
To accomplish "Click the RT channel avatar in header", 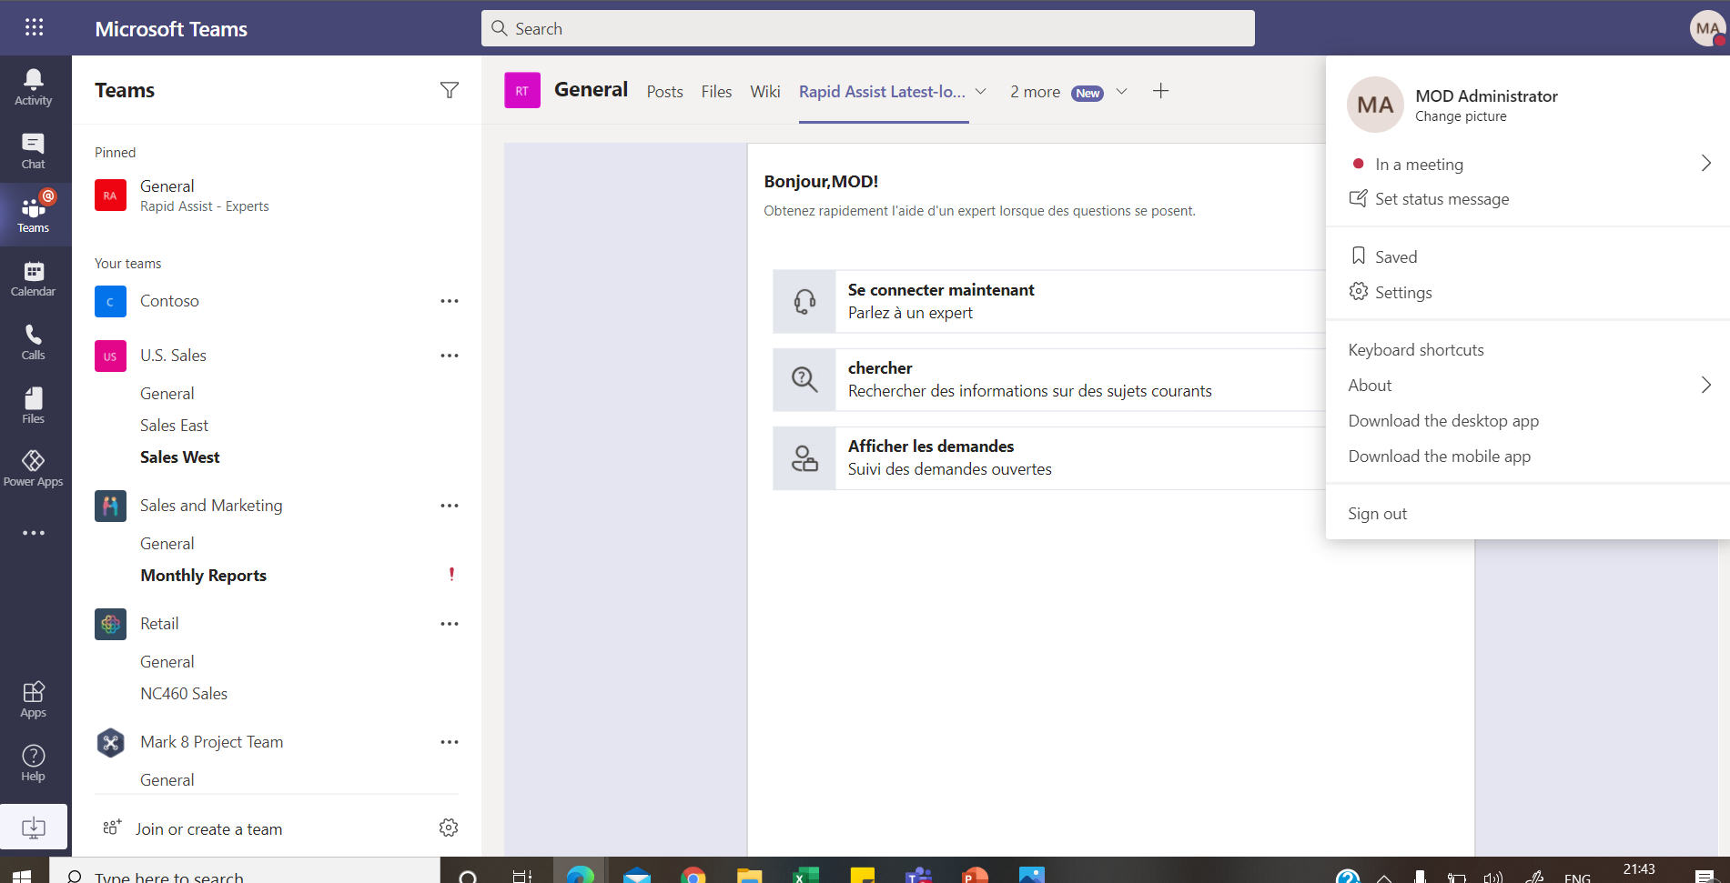I will pyautogui.click(x=522, y=90).
